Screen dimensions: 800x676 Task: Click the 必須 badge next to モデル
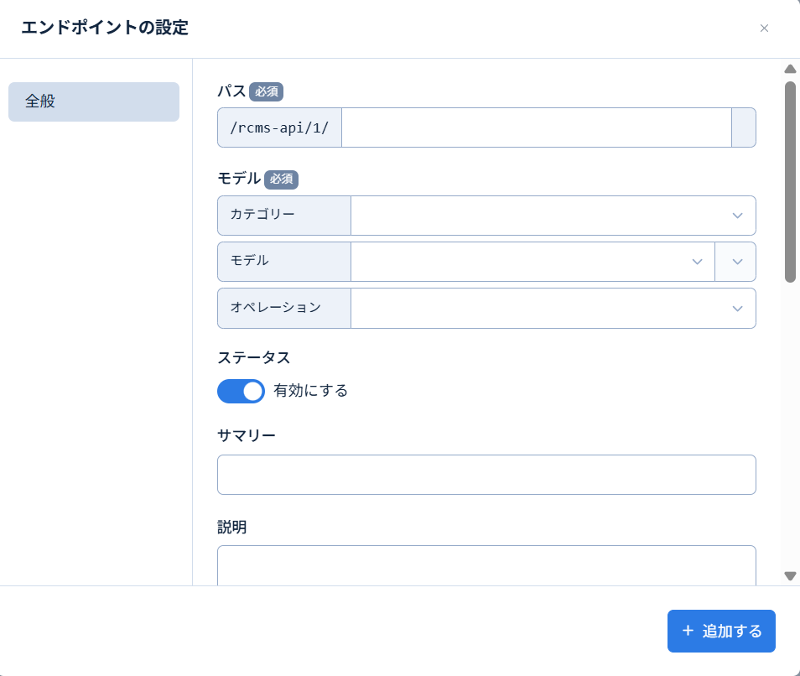(x=281, y=179)
